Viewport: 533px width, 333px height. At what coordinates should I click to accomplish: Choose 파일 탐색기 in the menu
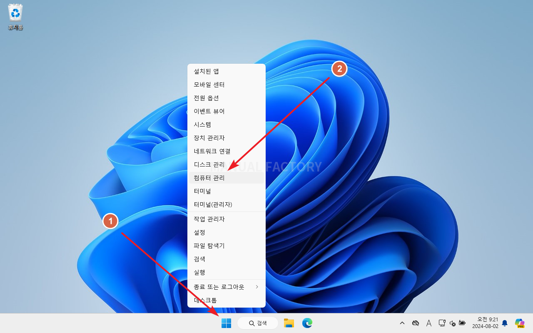[227, 246]
